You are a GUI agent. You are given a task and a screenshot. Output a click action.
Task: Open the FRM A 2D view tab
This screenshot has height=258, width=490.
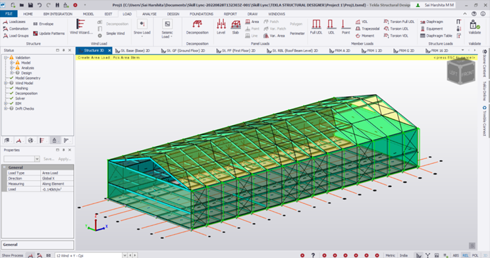340,51
